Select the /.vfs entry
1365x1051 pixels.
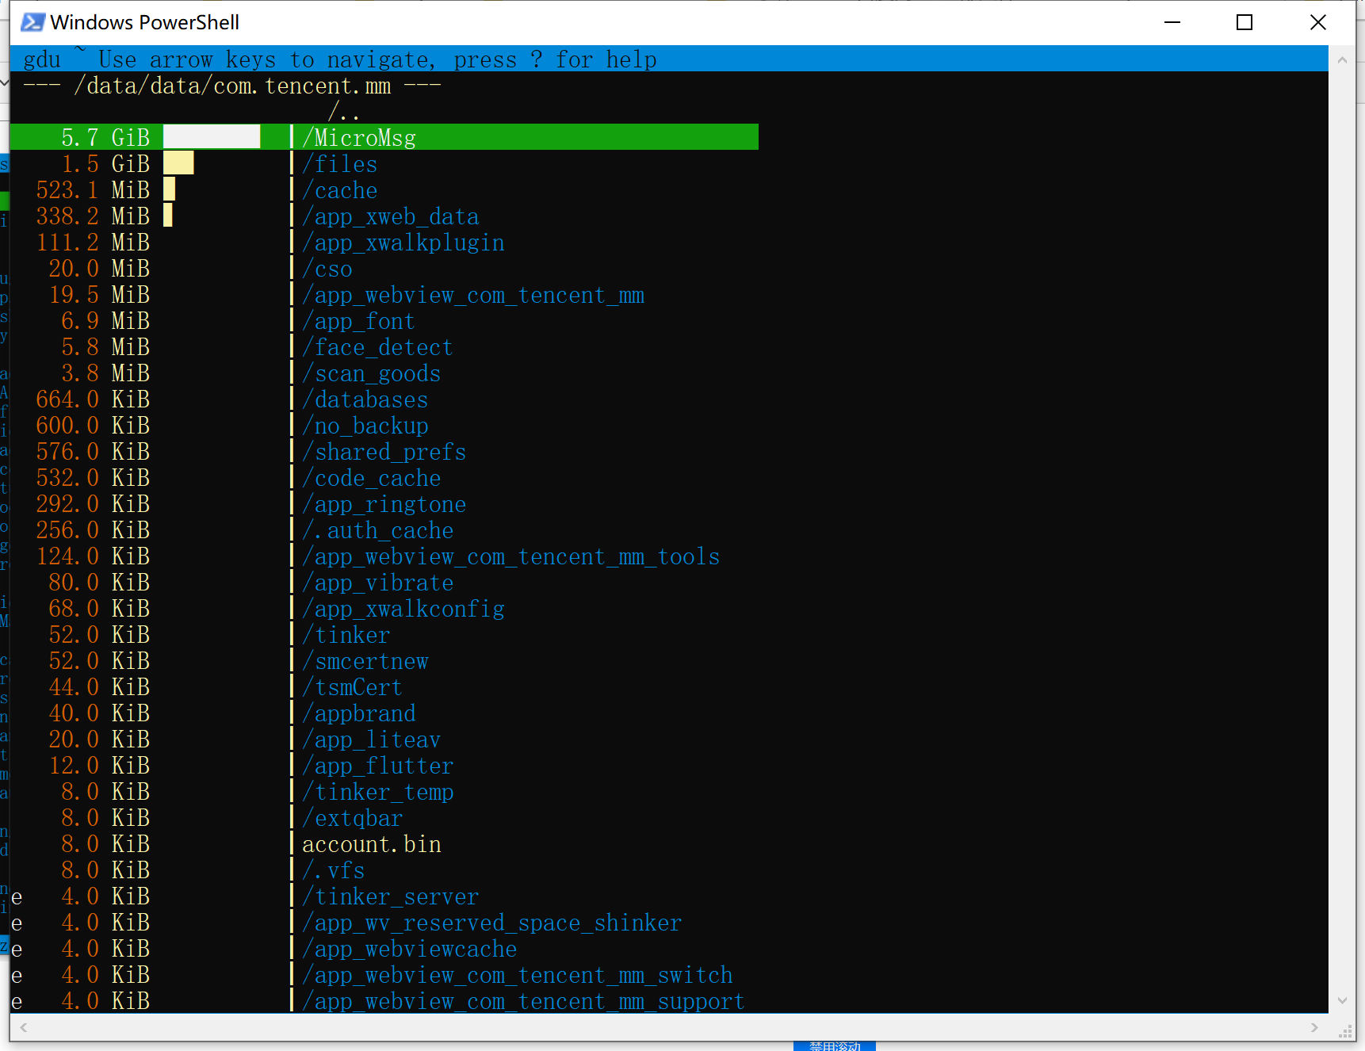tap(333, 870)
